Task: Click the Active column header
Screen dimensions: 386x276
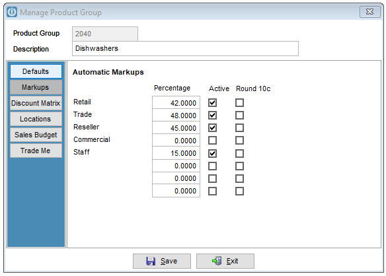Action: [219, 88]
